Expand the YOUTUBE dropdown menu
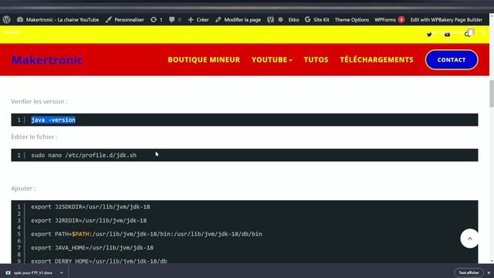 (x=272, y=59)
